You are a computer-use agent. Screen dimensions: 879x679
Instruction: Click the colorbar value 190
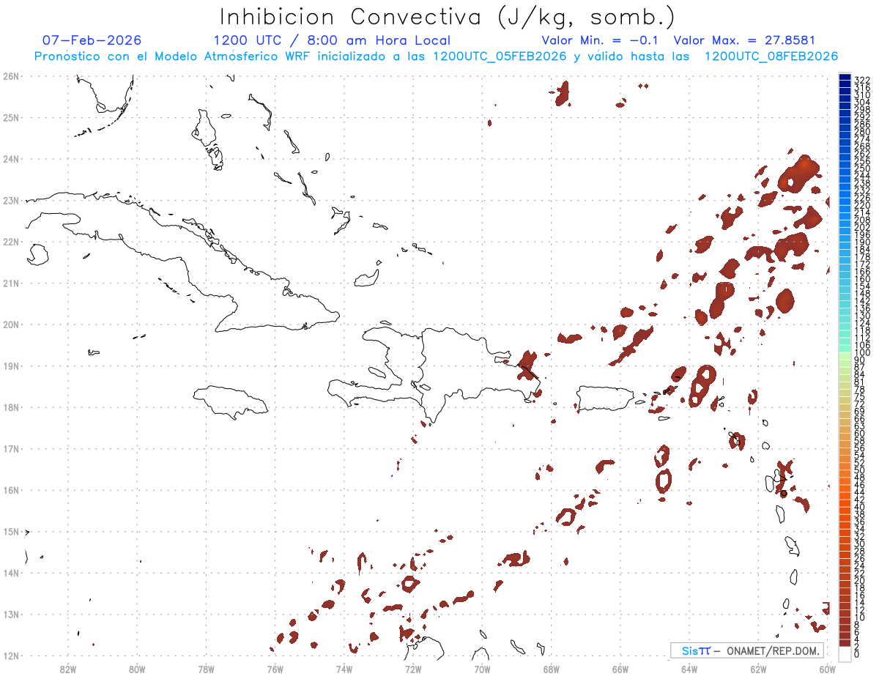863,242
